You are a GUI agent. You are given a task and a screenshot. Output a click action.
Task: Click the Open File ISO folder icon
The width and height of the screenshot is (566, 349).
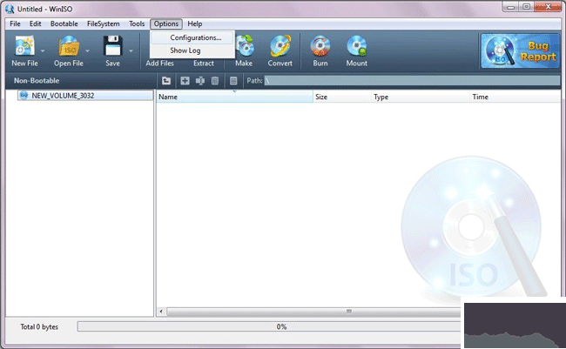pyautogui.click(x=69, y=46)
